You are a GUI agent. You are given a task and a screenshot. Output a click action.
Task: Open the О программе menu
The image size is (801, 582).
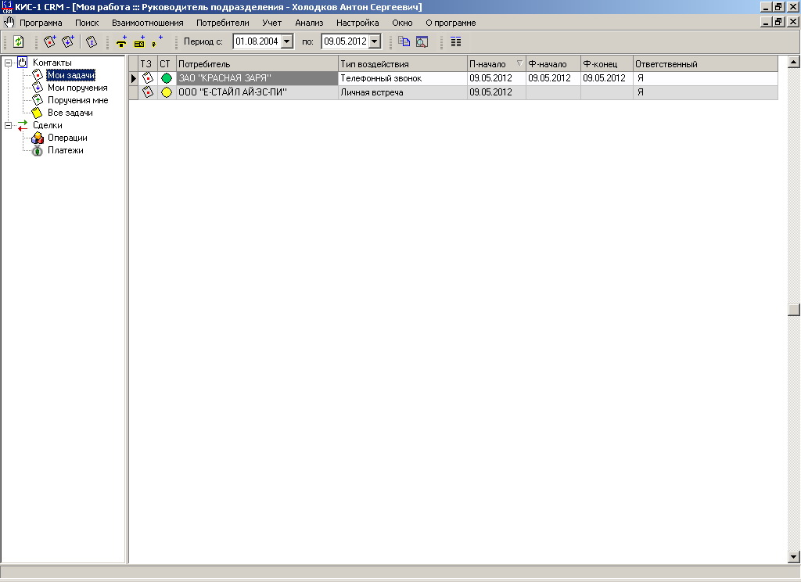click(x=451, y=23)
